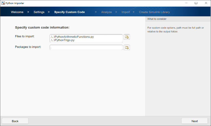
Task: Close the Python Importer window
Action: click(x=206, y=3)
